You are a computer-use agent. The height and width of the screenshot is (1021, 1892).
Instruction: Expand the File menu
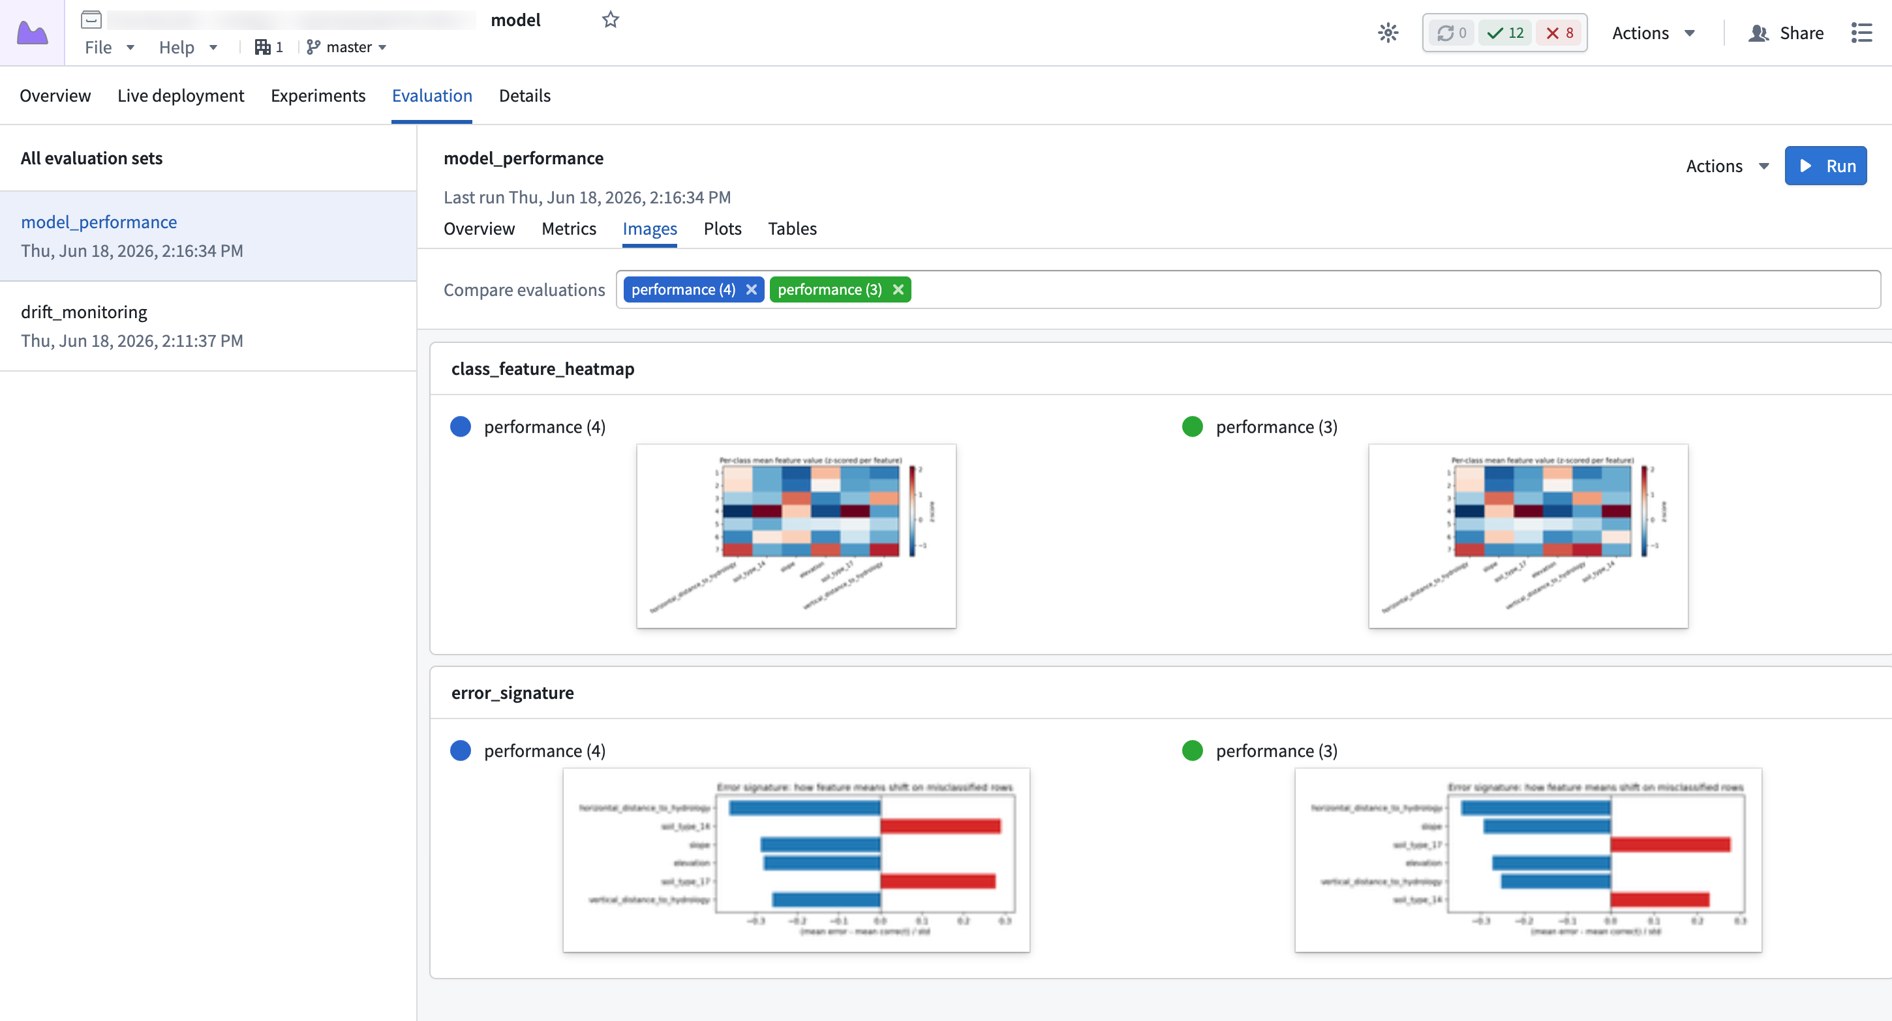click(x=110, y=47)
